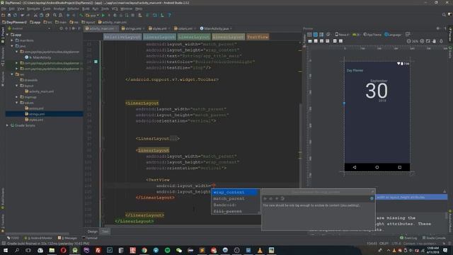The height and width of the screenshot is (255, 453).
Task: Collapse the app module tree node
Action: [x=8, y=35]
